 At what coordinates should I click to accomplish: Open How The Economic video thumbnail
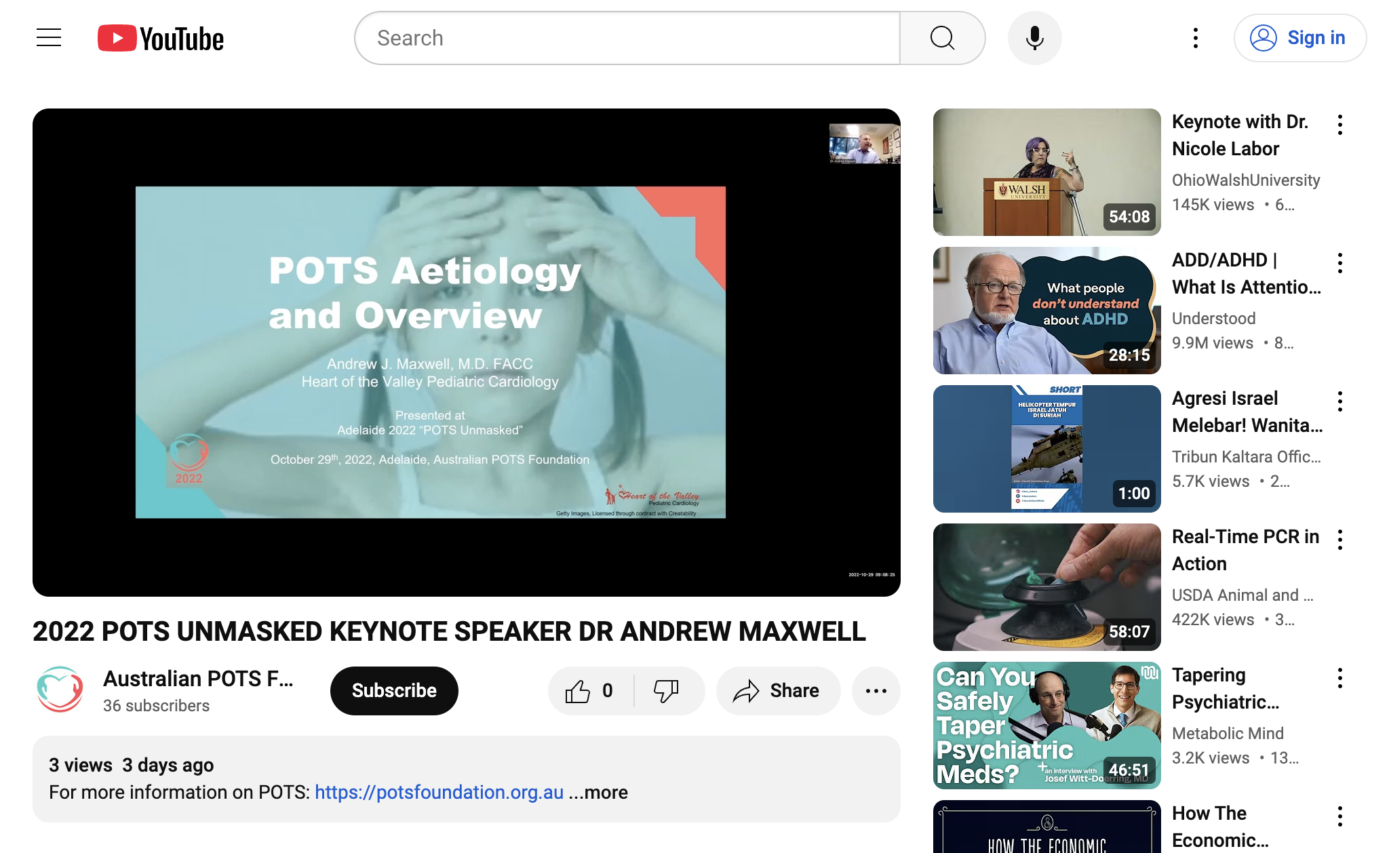pos(1046,827)
